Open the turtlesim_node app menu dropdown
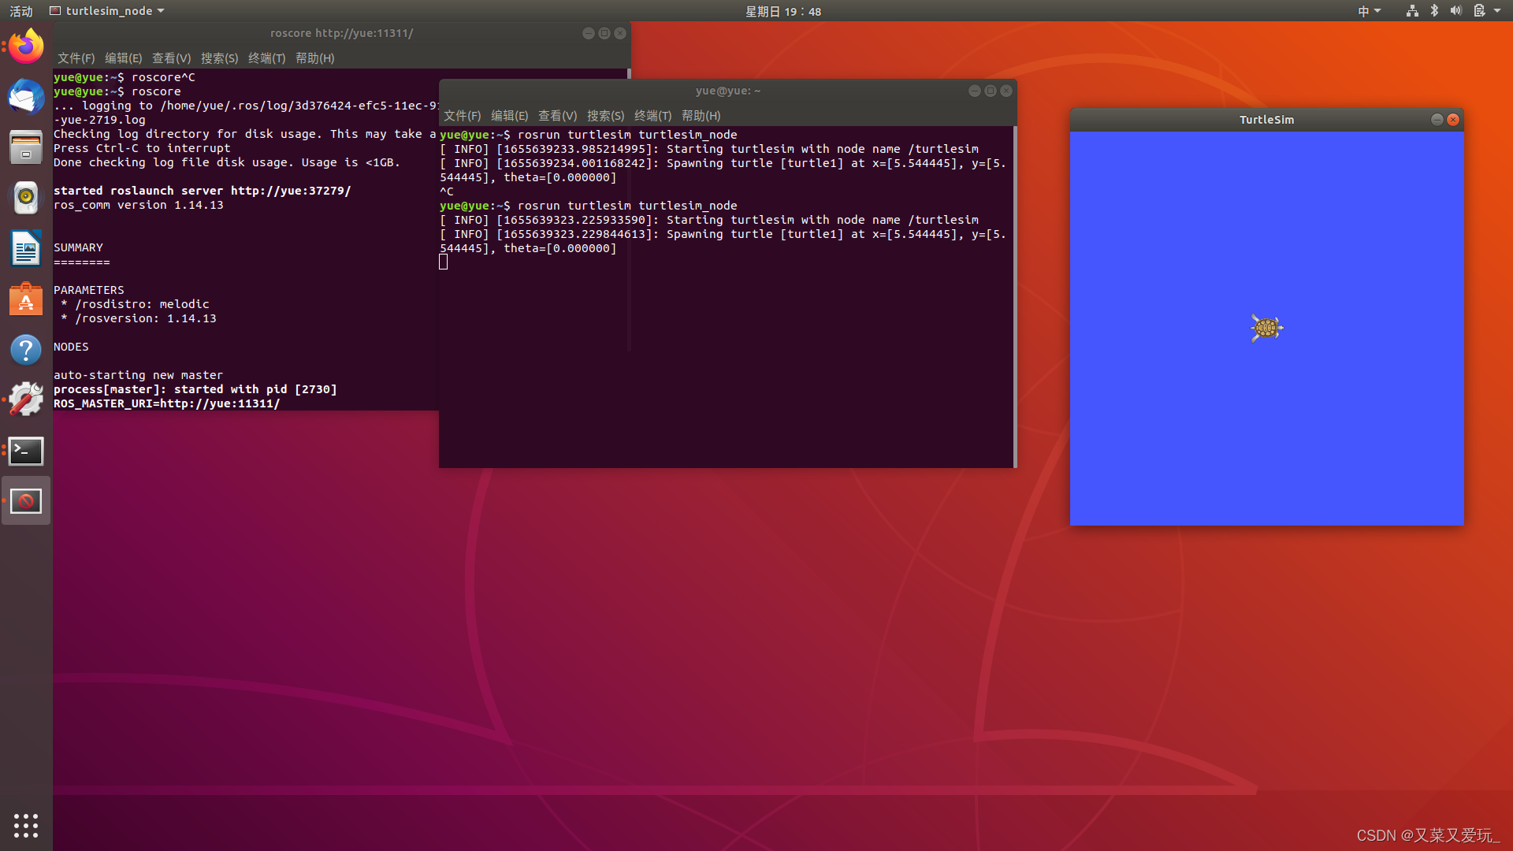Viewport: 1513px width, 851px height. [x=109, y=11]
